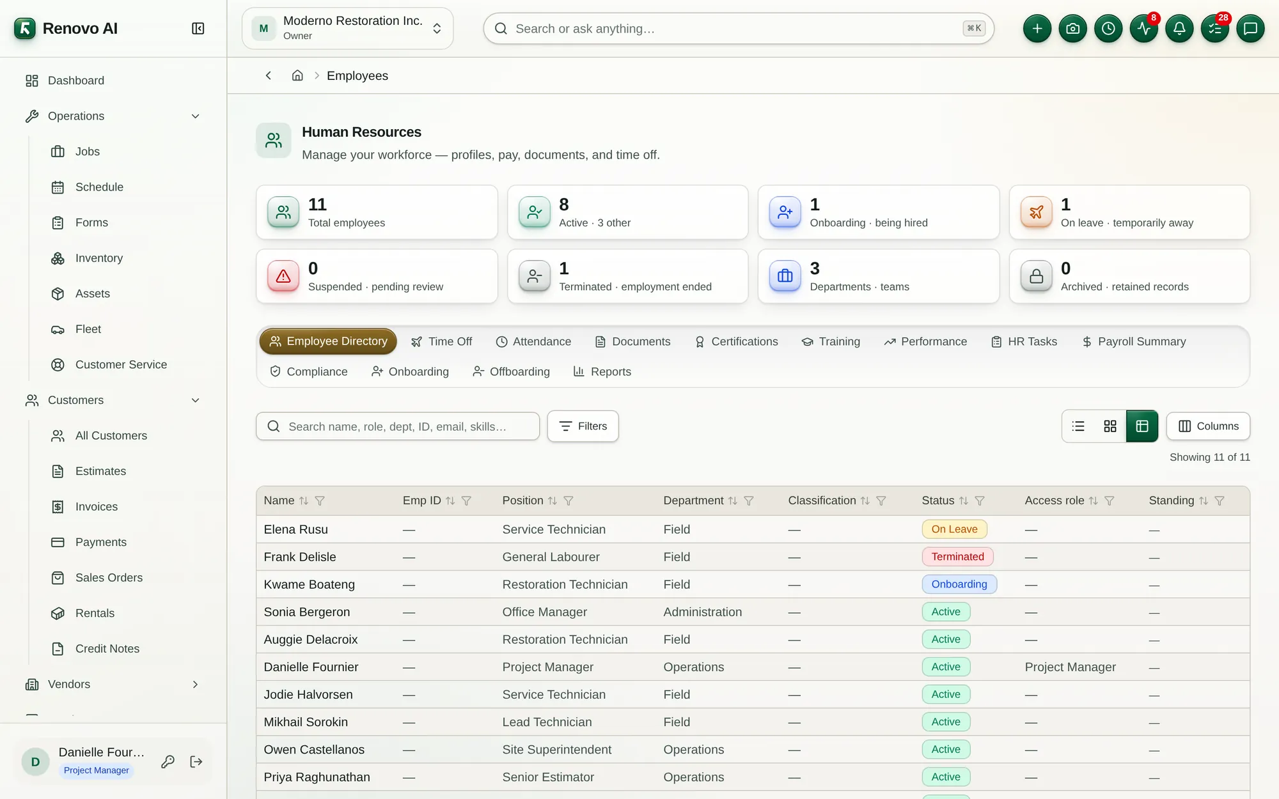
Task: Sort the Department column
Action: (x=733, y=500)
